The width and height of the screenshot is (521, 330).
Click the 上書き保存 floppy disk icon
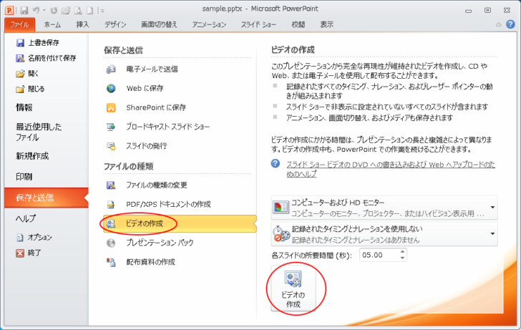tap(20, 42)
